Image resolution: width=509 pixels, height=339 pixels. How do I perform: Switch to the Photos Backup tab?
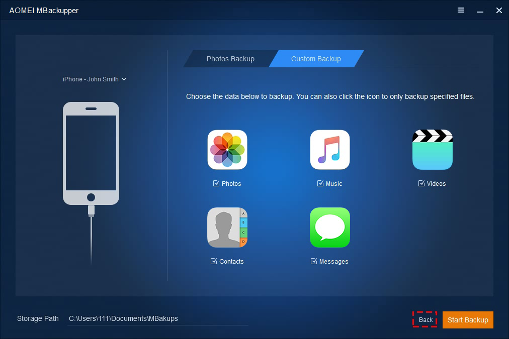pos(230,59)
